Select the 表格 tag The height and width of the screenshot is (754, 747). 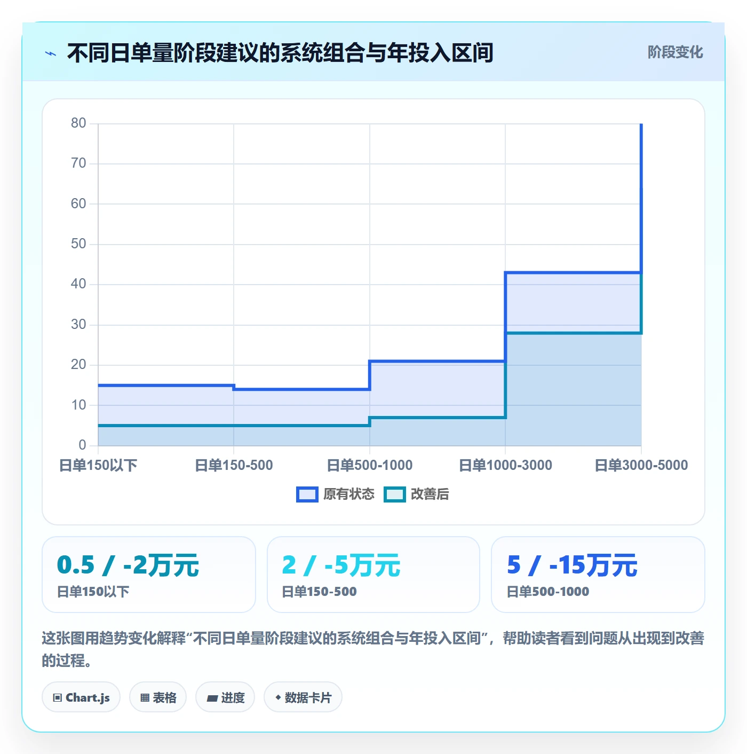point(158,697)
